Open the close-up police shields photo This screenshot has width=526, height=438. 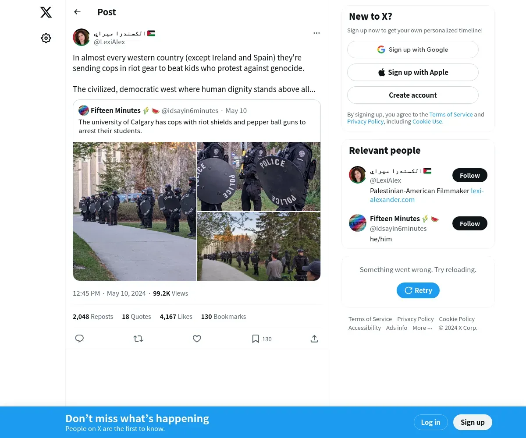tap(259, 177)
